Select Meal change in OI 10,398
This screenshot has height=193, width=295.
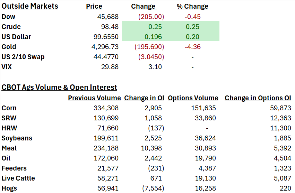pos(151,148)
